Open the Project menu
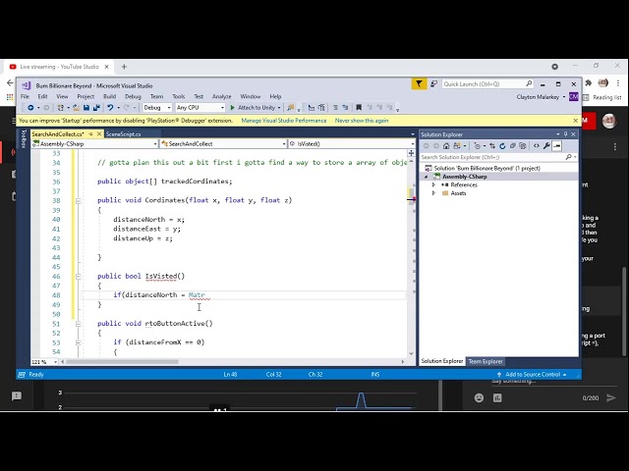 click(86, 96)
